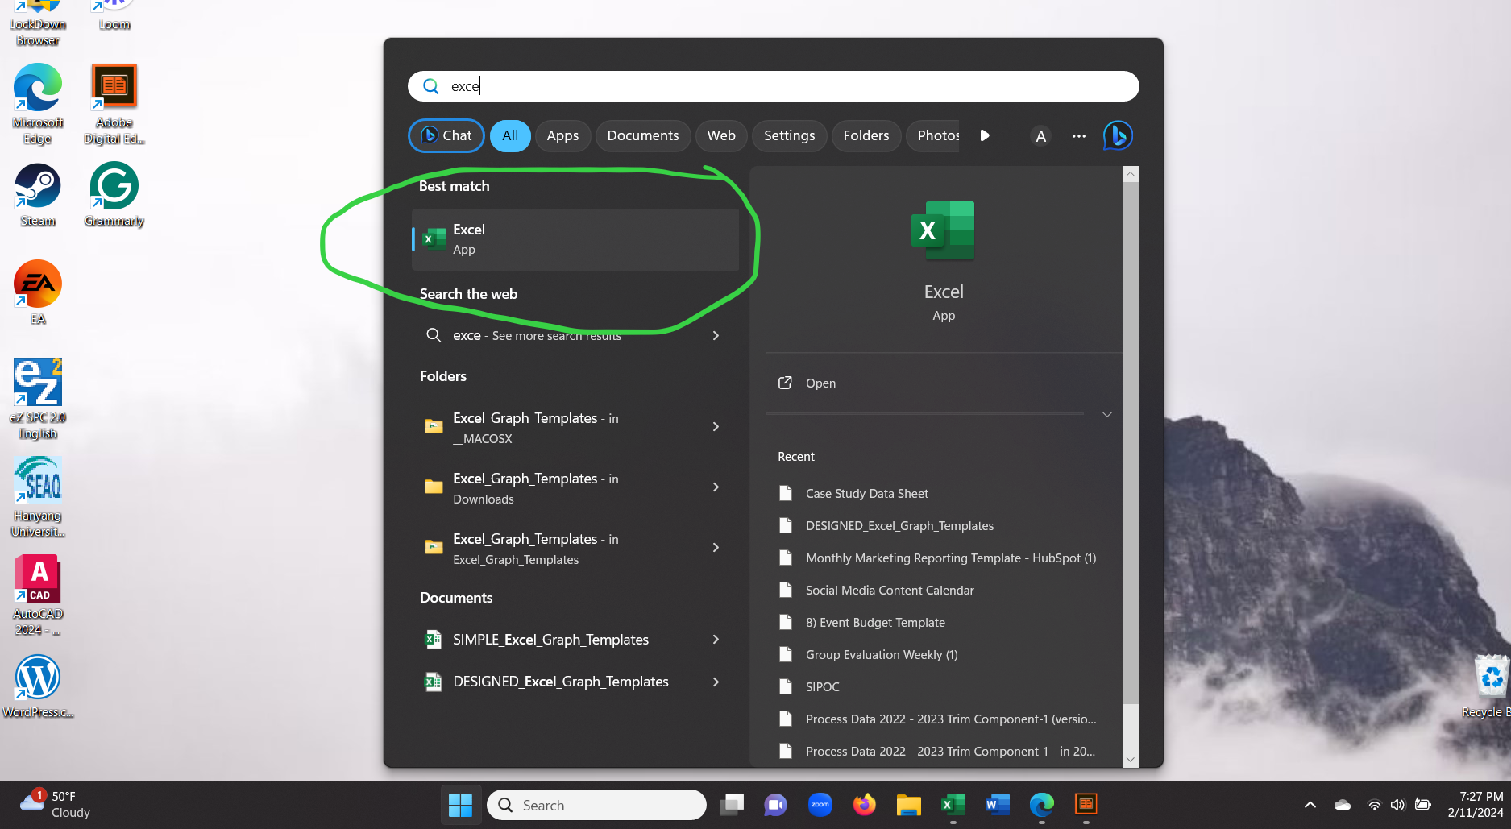Open File Explorer in taskbar
This screenshot has width=1511, height=829.
(x=909, y=805)
